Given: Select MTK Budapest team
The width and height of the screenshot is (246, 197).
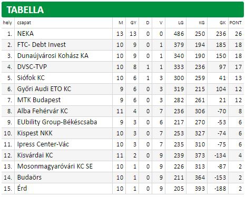Looking at the screenshot, I should tap(39, 100).
